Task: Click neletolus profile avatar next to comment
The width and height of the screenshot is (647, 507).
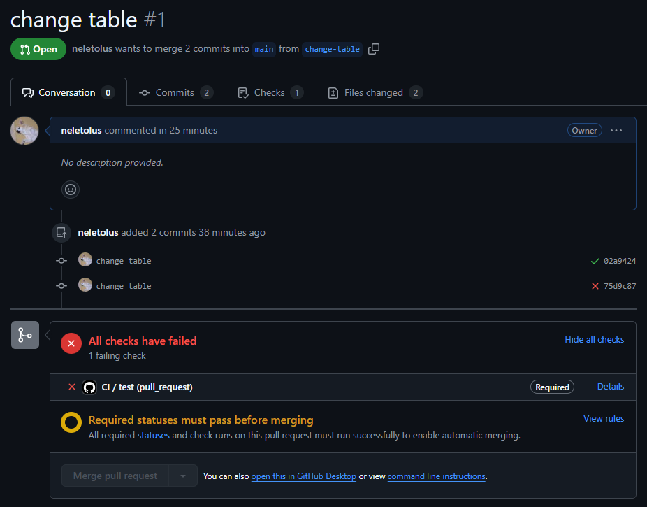Action: point(24,131)
